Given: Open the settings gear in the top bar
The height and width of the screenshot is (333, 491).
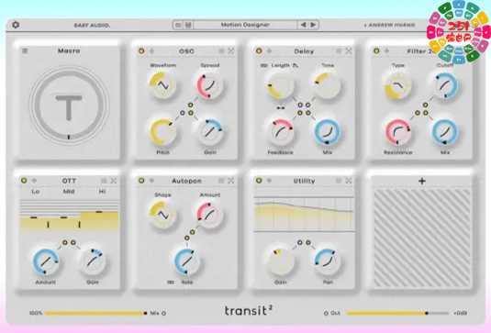Looking at the screenshot, I should point(16,25).
